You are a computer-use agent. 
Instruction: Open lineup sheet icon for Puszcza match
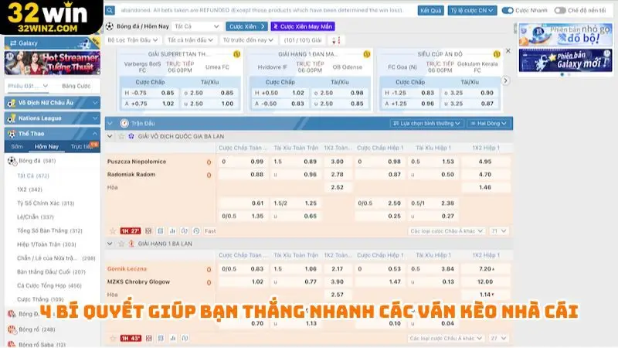coord(161,230)
